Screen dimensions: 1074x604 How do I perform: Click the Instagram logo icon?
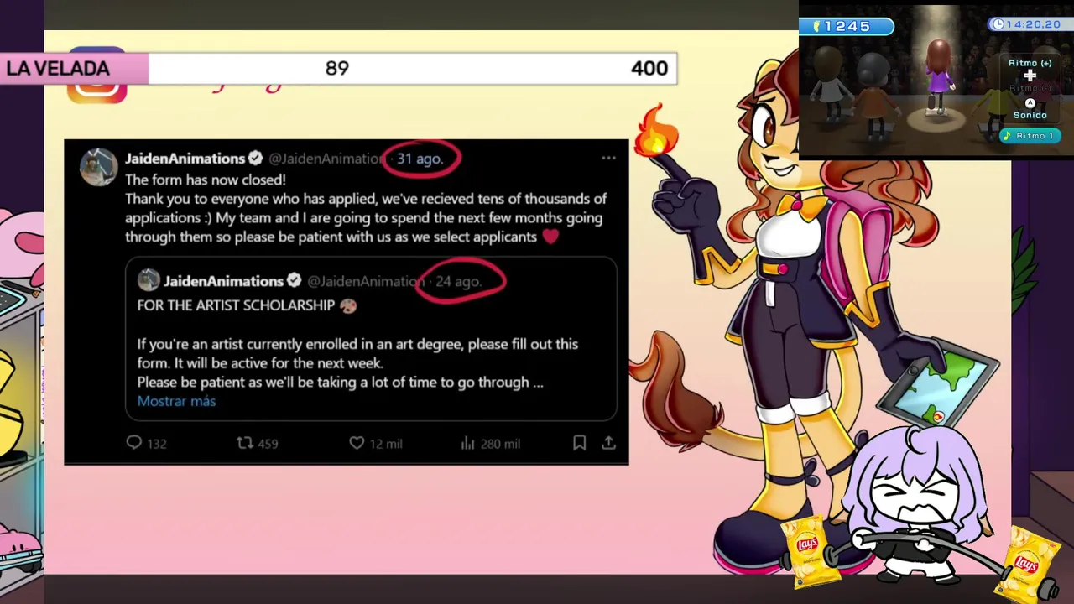pos(96,75)
